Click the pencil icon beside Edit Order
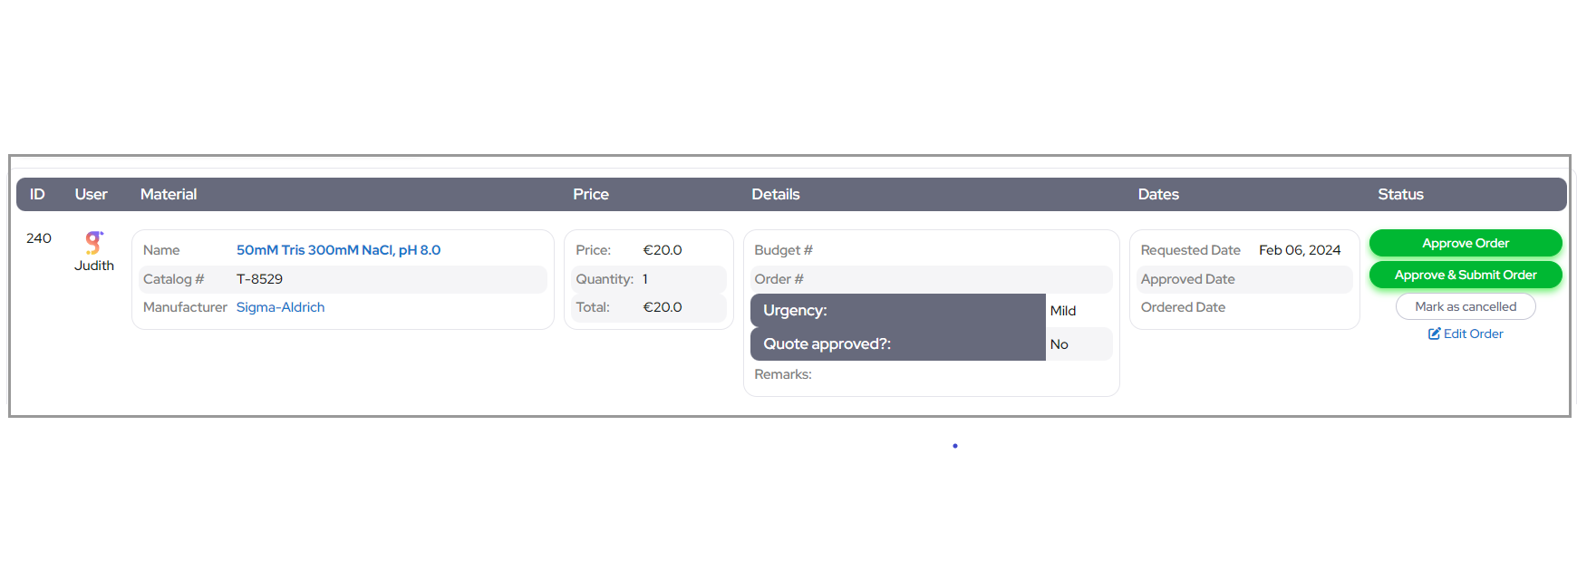 [1434, 334]
